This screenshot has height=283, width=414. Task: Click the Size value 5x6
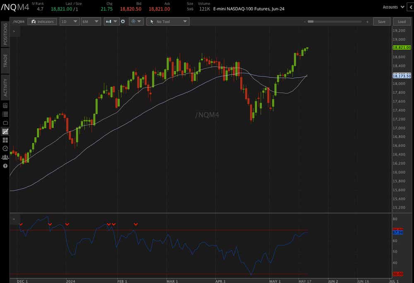coord(190,9)
